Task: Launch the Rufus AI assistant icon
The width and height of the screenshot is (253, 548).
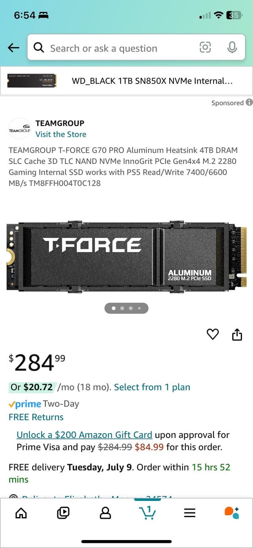Action: [232, 513]
